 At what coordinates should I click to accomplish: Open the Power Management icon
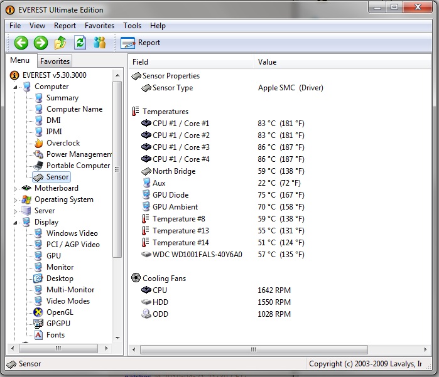(x=39, y=154)
